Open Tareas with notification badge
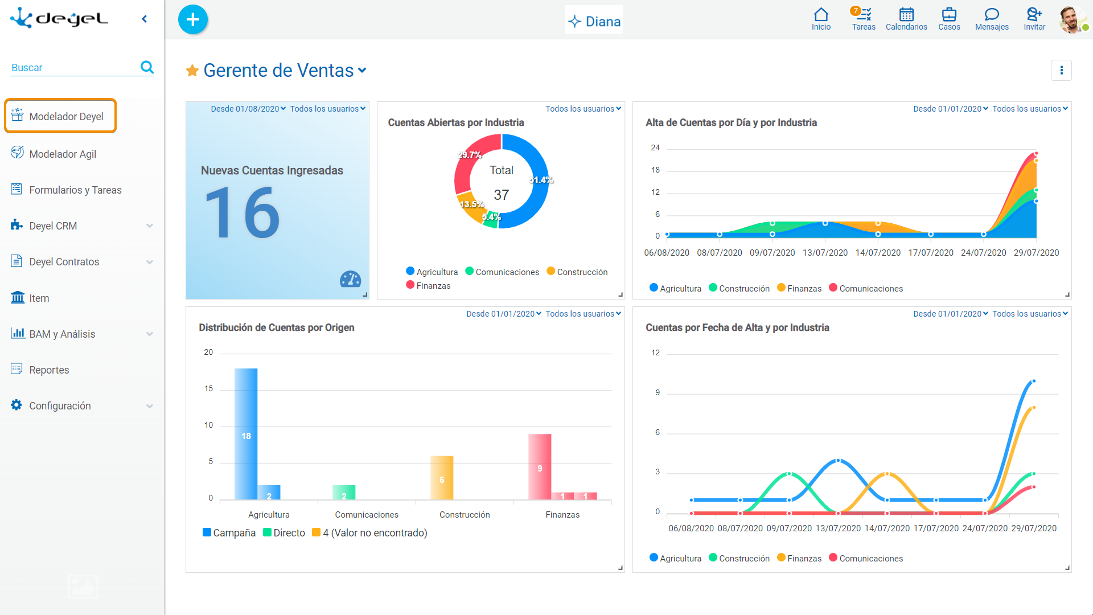The image size is (1093, 615). click(863, 19)
